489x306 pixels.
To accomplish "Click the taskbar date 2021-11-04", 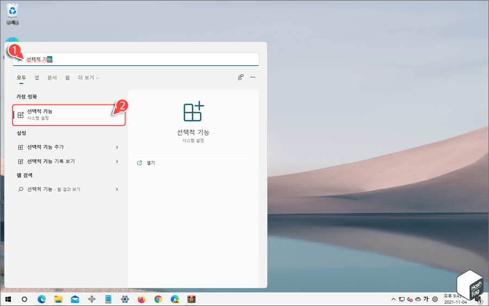I will coord(456,302).
